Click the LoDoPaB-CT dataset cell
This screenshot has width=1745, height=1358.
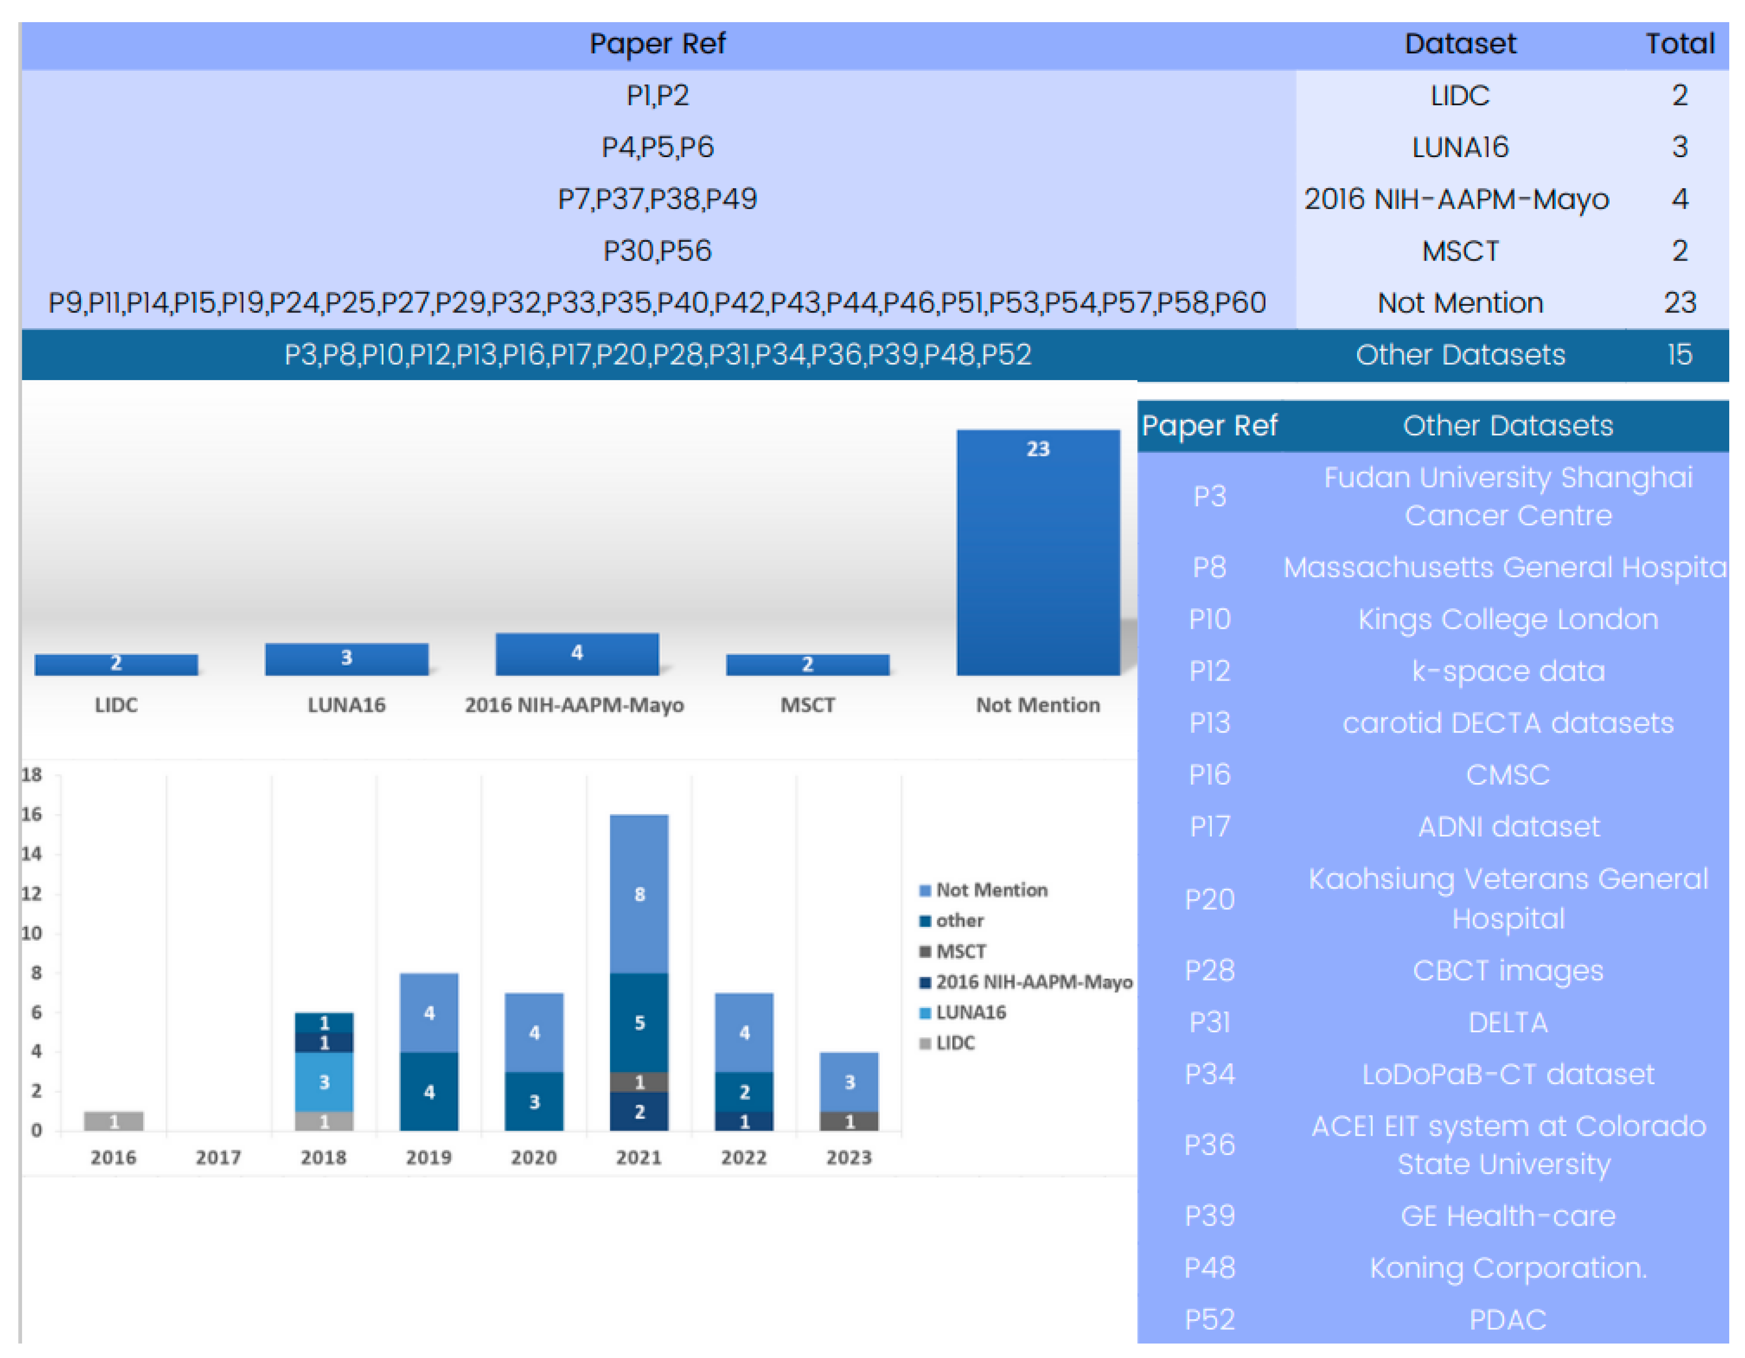(1508, 1074)
